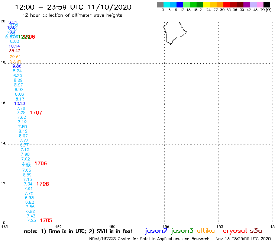Click the 8.89 wave height value
Viewport: 275px width, 242px height.
pyautogui.click(x=18, y=80)
